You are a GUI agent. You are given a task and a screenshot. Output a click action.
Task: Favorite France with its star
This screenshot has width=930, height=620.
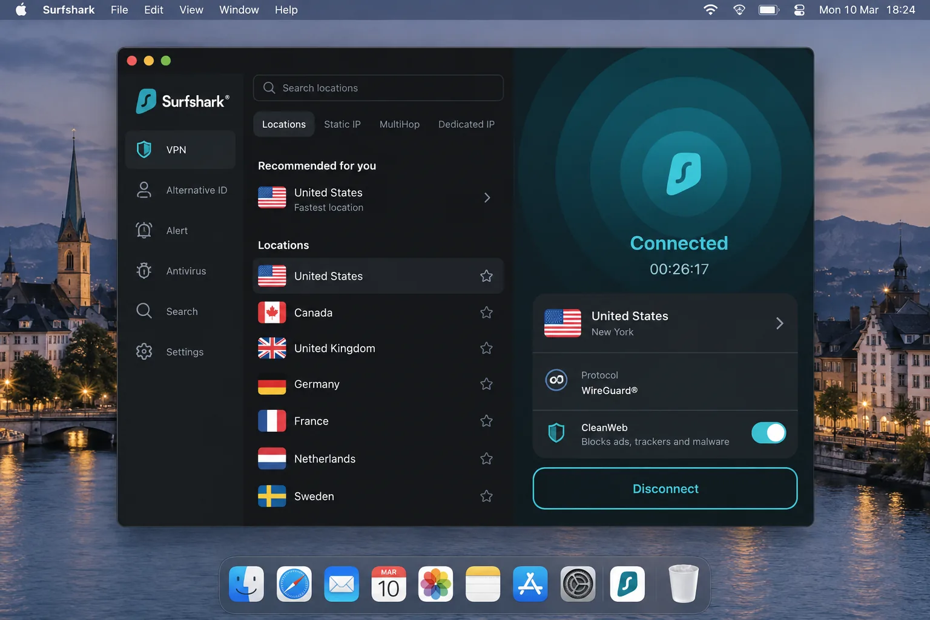486,421
